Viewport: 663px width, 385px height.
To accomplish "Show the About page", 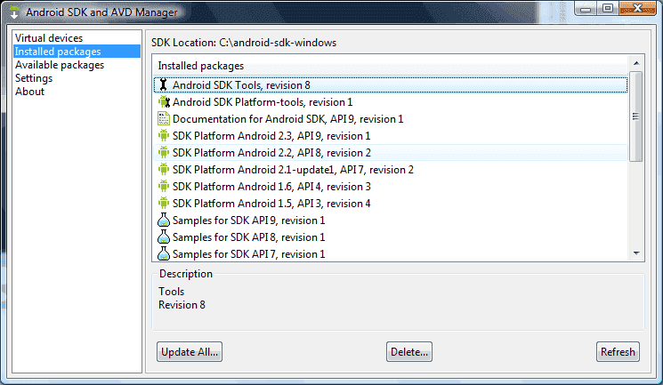I will coord(29,92).
